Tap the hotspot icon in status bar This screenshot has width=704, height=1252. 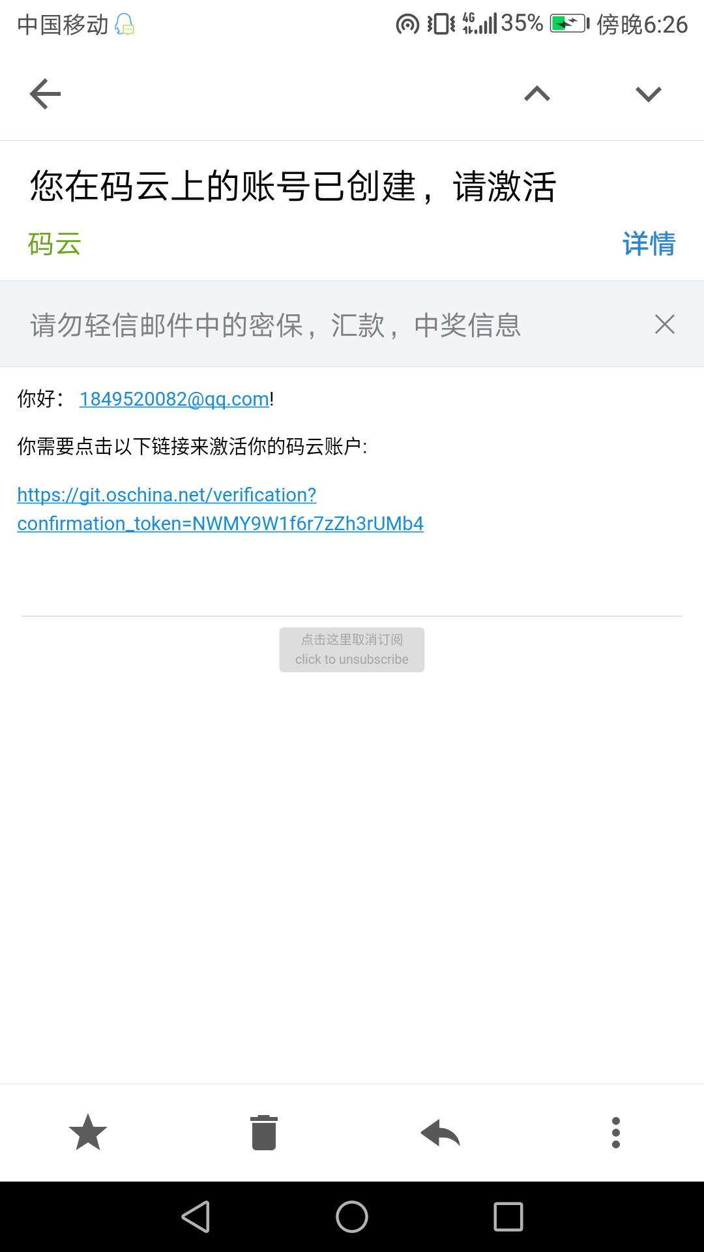[x=407, y=24]
